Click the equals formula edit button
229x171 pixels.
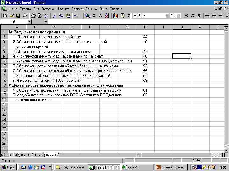coord(45,22)
